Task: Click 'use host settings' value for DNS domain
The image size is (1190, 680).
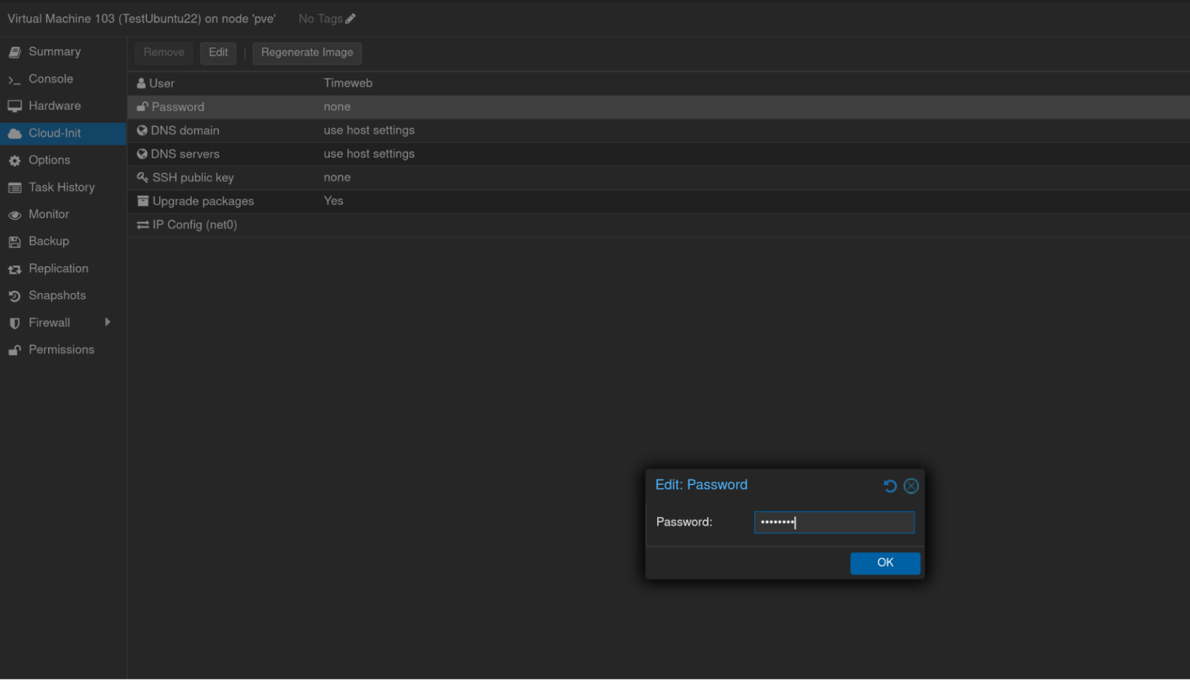Action: pos(369,130)
